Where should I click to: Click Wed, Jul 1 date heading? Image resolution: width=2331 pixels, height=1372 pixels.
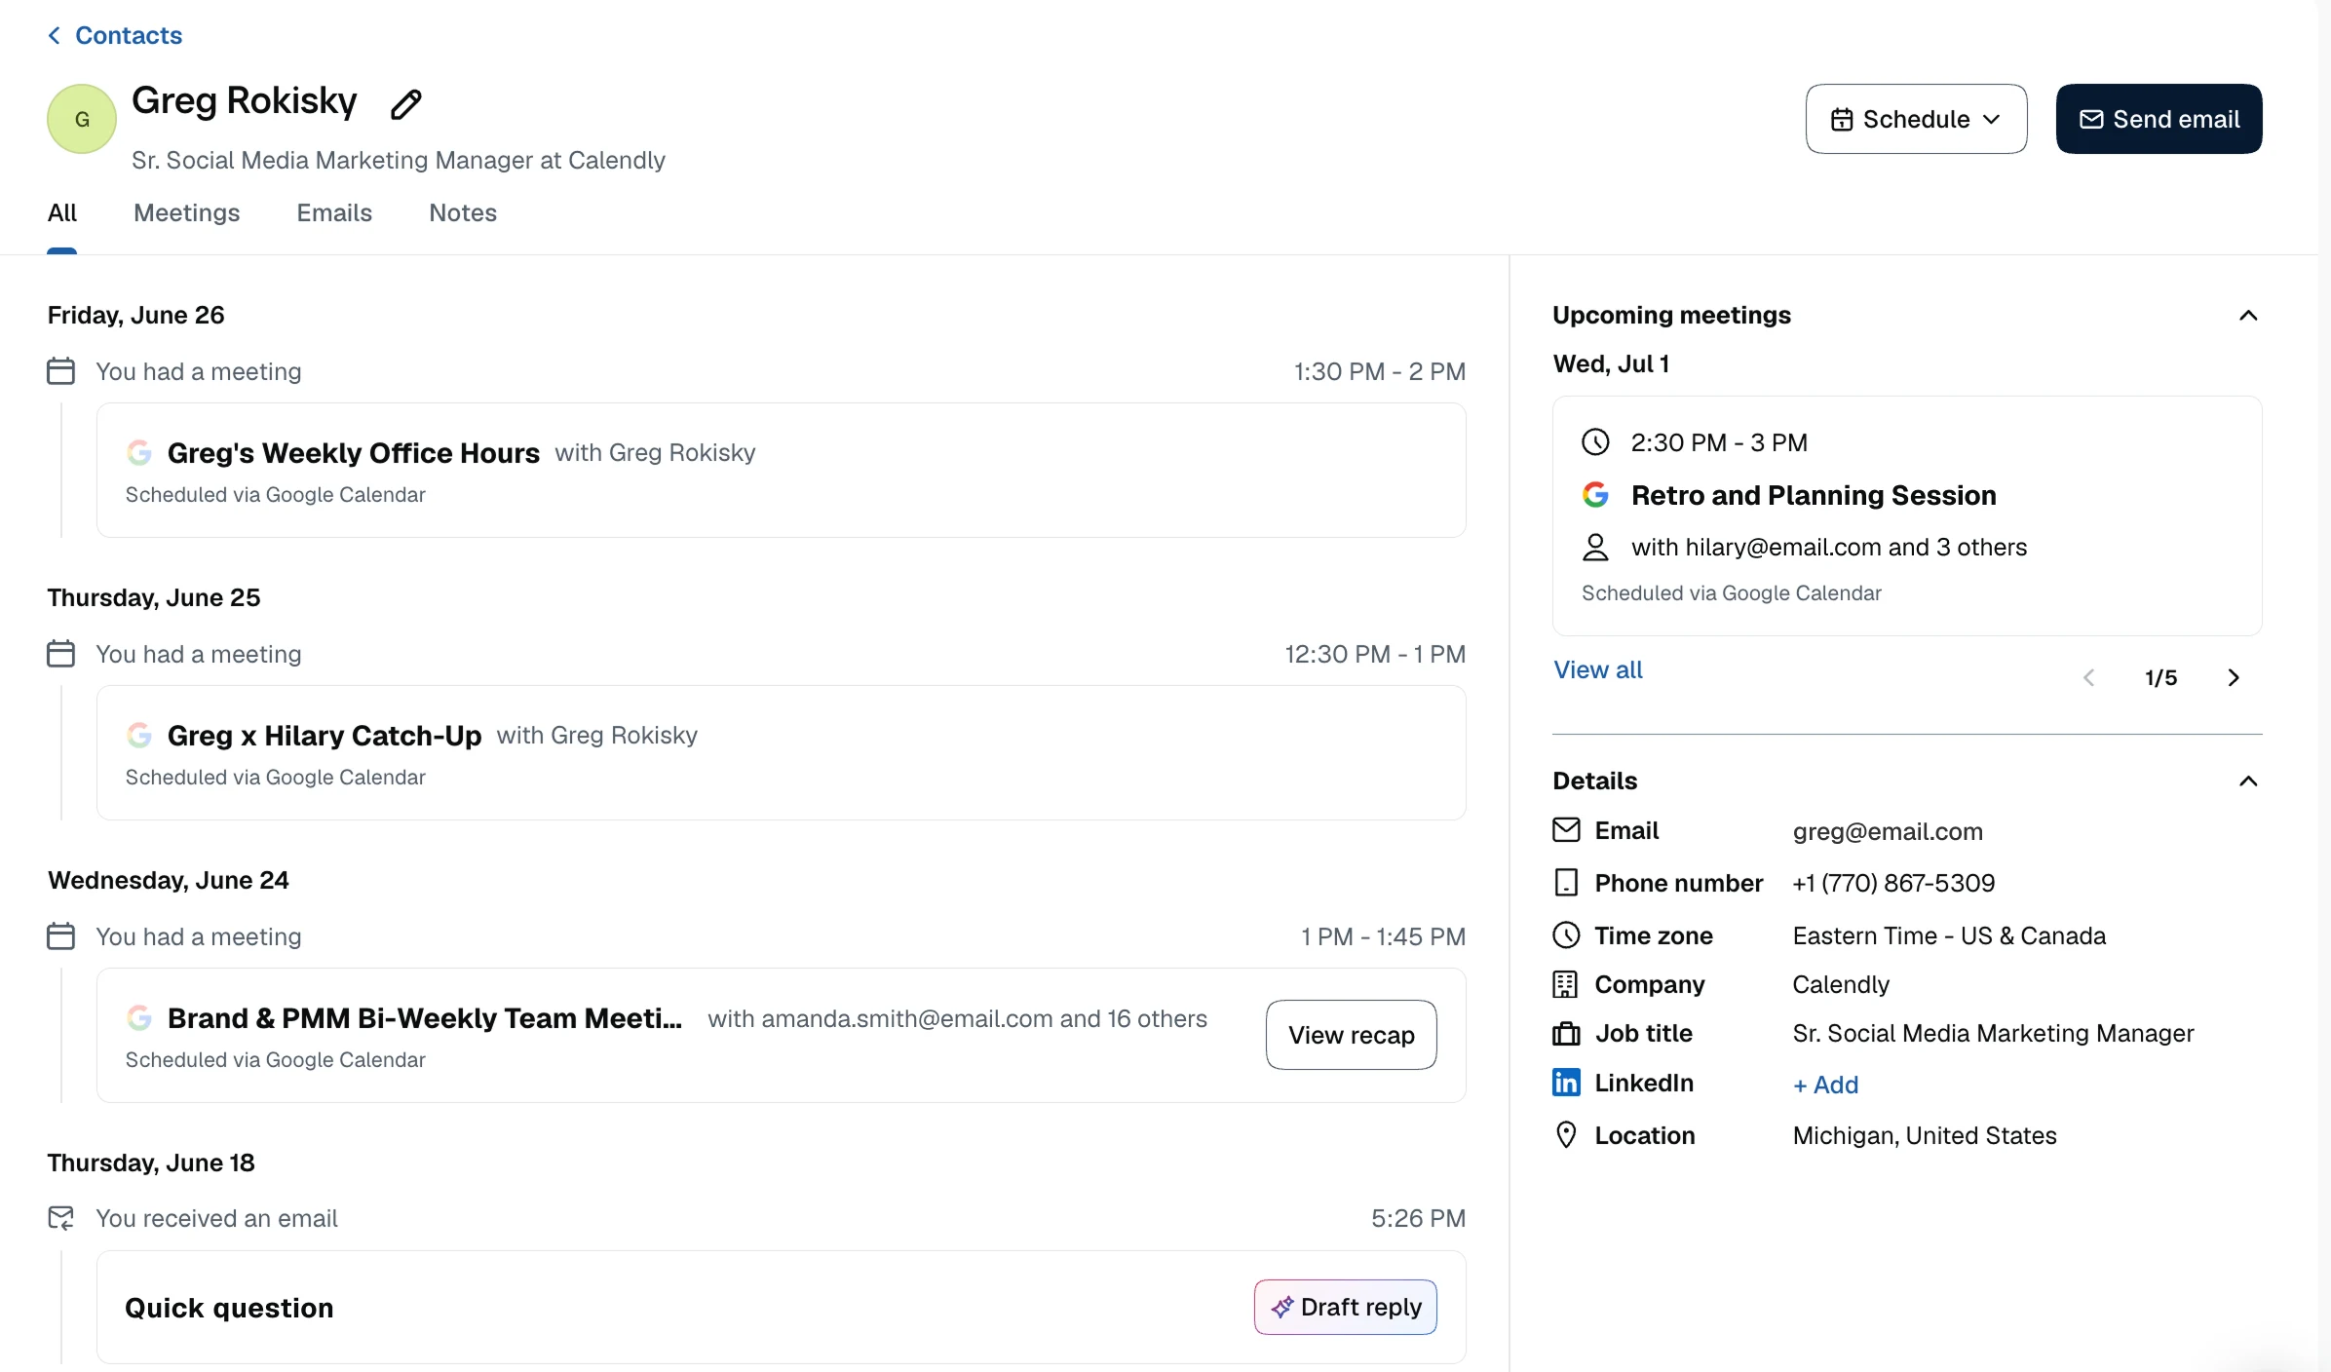(x=1611, y=363)
